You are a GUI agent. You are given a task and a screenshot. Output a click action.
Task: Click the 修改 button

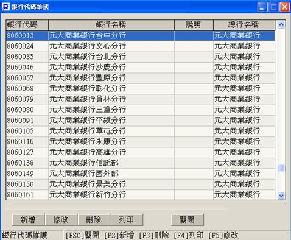coord(61,220)
